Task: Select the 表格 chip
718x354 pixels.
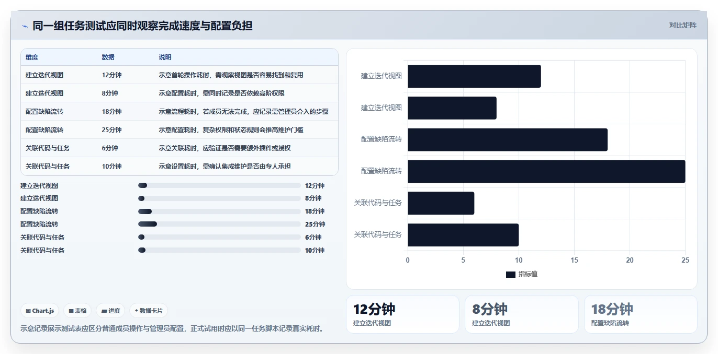Action: (x=78, y=311)
